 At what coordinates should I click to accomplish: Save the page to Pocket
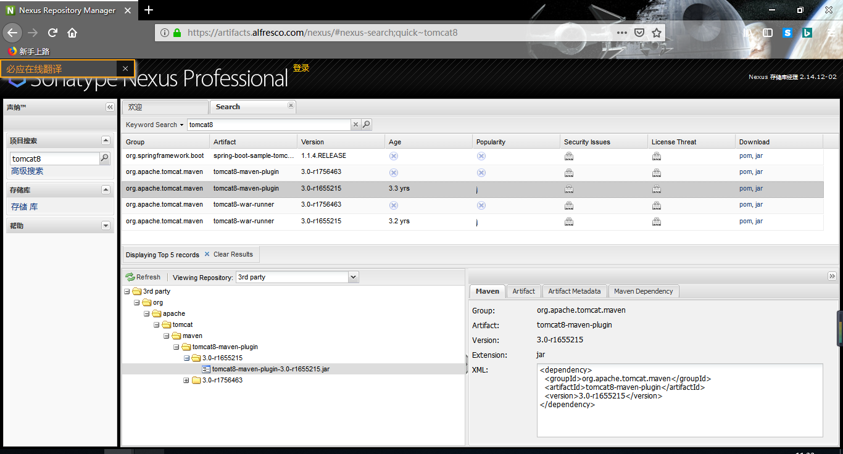point(640,33)
